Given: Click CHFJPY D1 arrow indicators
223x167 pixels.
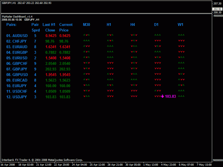Looking at the screenshot, I should (x=158, y=41).
